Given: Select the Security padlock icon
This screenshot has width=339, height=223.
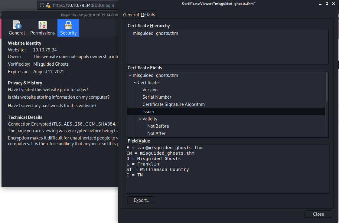Looking at the screenshot, I should coord(68,25).
